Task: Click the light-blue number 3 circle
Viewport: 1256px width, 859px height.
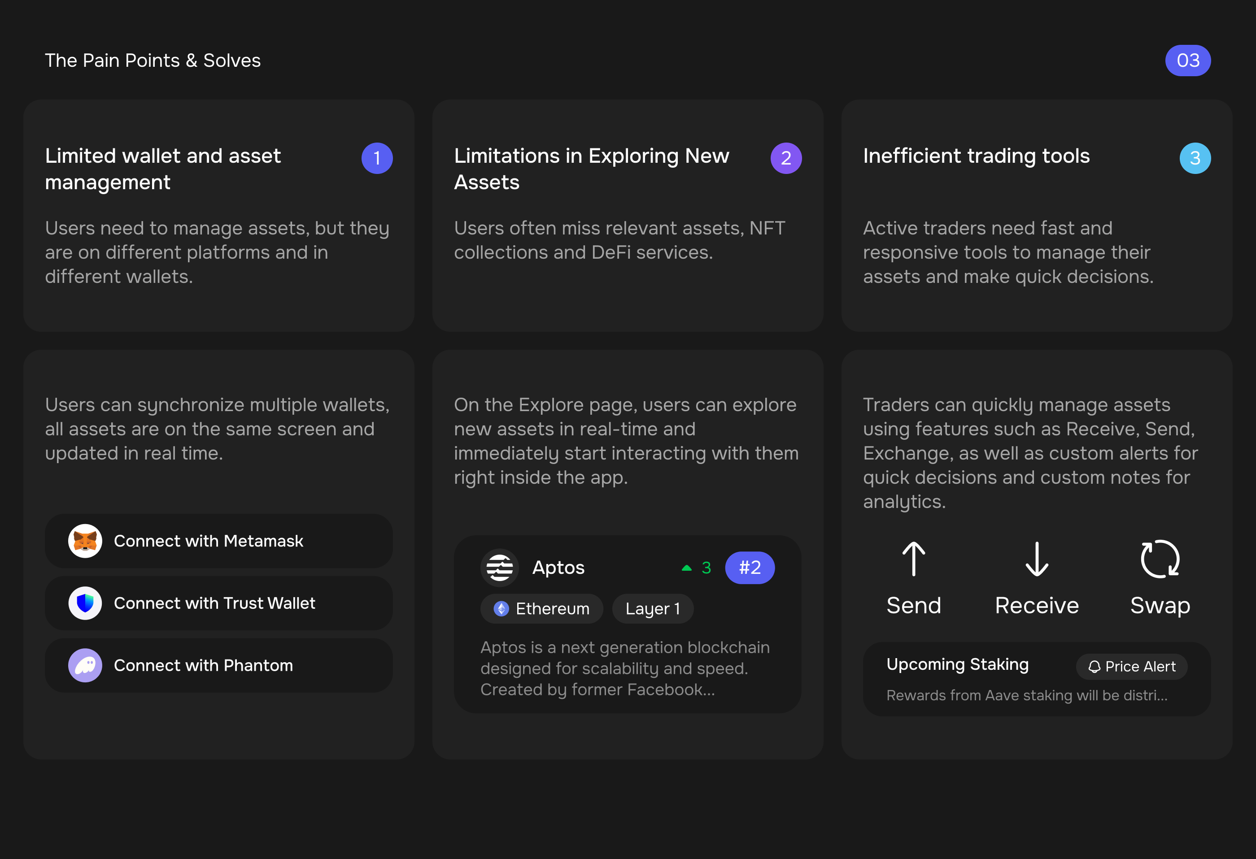Action: [x=1195, y=158]
